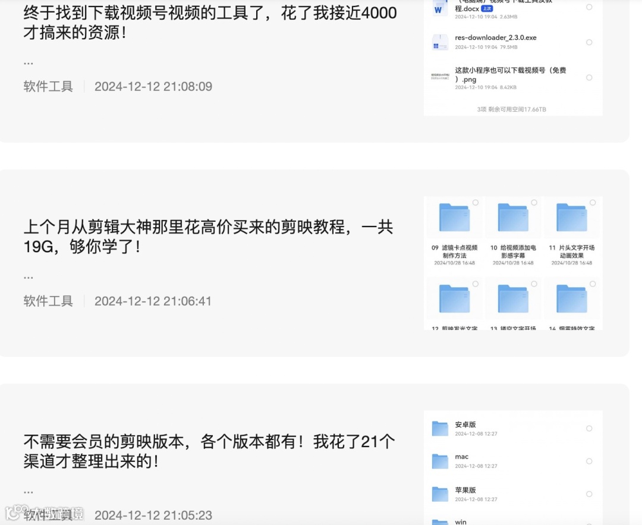Click the text 3项 剩余可用空间17.66TB
Viewport: 642px width, 525px height.
pos(511,109)
